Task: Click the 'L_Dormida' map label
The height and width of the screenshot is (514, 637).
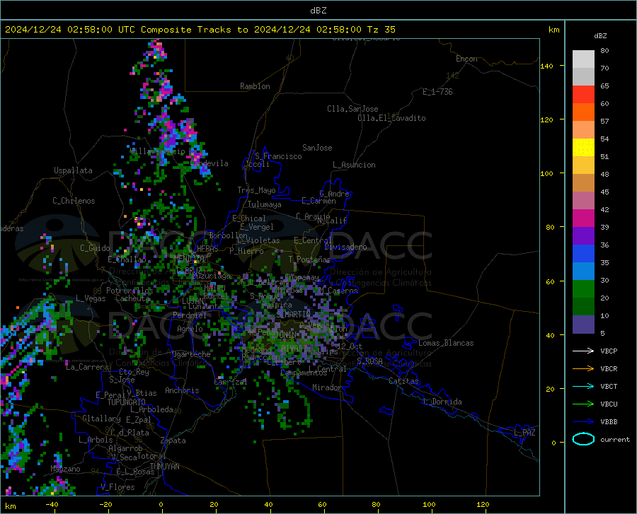Action: point(442,402)
